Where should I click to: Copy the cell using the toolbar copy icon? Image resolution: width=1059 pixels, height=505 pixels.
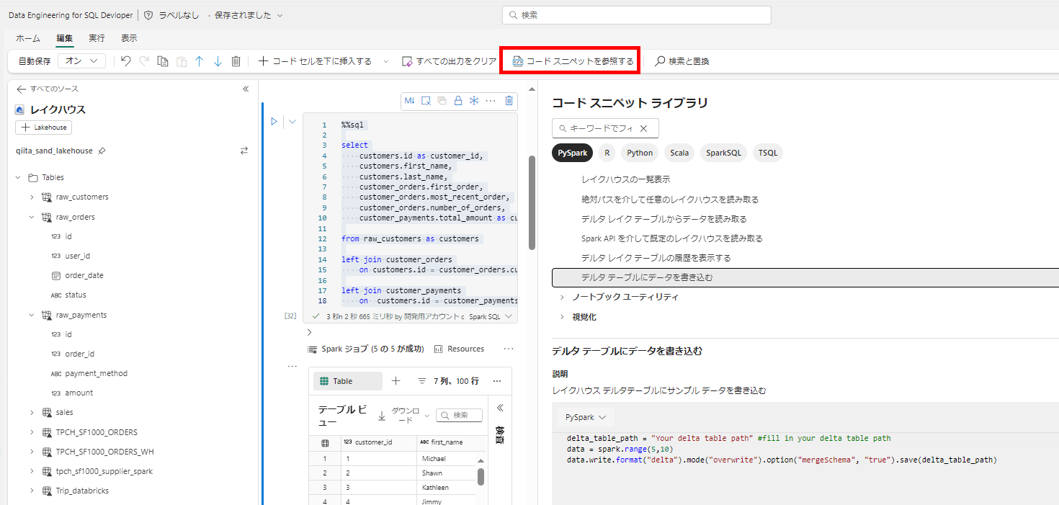tap(163, 61)
